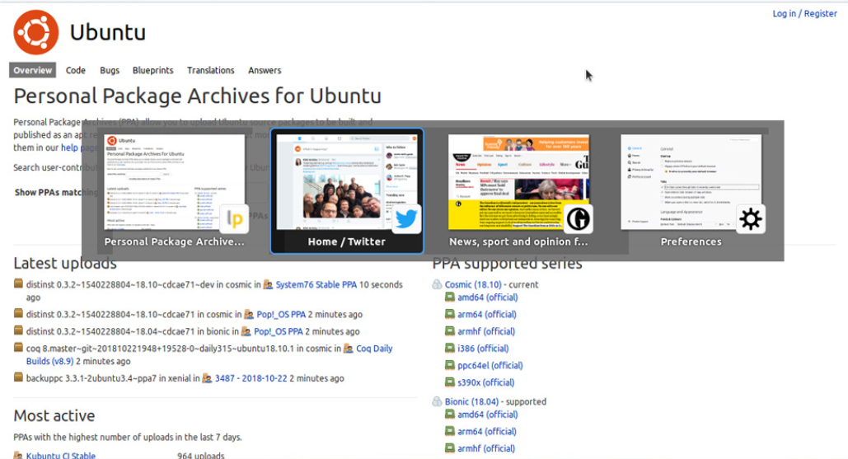Image resolution: width=848 pixels, height=459 pixels.
Task: Open the Answers tab
Action: coord(265,71)
